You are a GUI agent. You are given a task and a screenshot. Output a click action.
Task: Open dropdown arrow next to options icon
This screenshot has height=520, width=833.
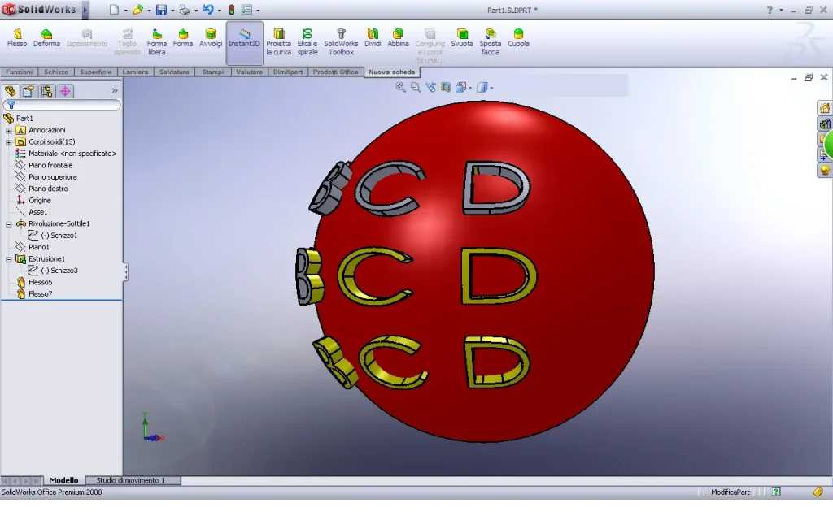pyautogui.click(x=258, y=10)
